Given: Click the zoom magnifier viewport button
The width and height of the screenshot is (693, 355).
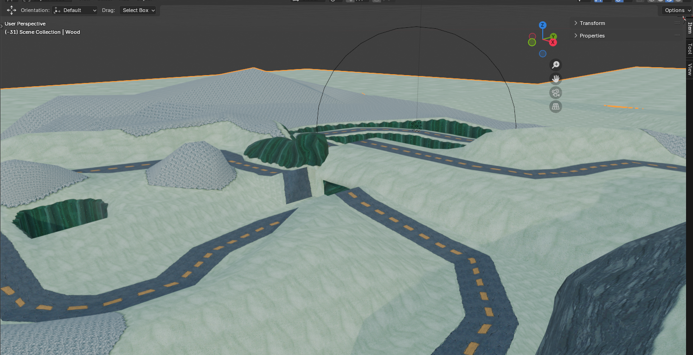Looking at the screenshot, I should (556, 65).
